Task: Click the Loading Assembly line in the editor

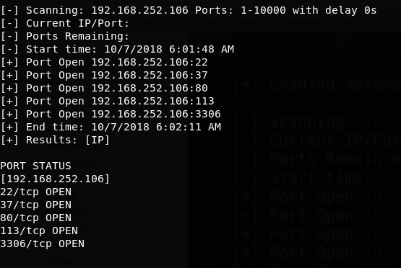Action: tap(317, 84)
